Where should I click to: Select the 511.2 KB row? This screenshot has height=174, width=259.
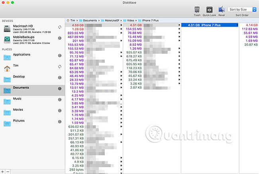pos(94,131)
